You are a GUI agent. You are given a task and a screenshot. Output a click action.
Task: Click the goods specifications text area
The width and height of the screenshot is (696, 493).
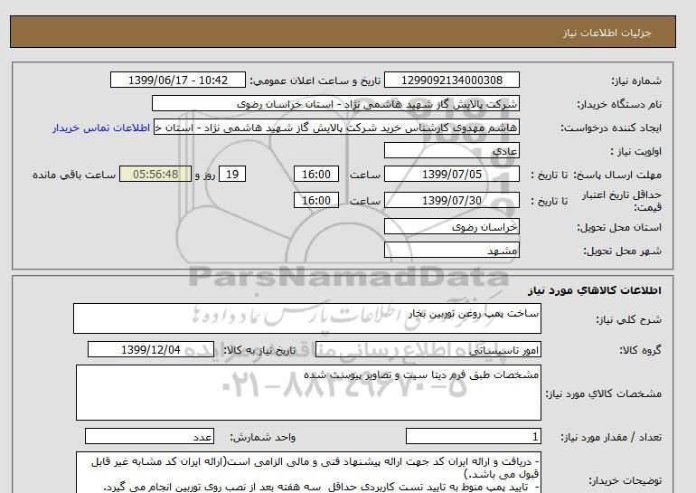[307, 392]
